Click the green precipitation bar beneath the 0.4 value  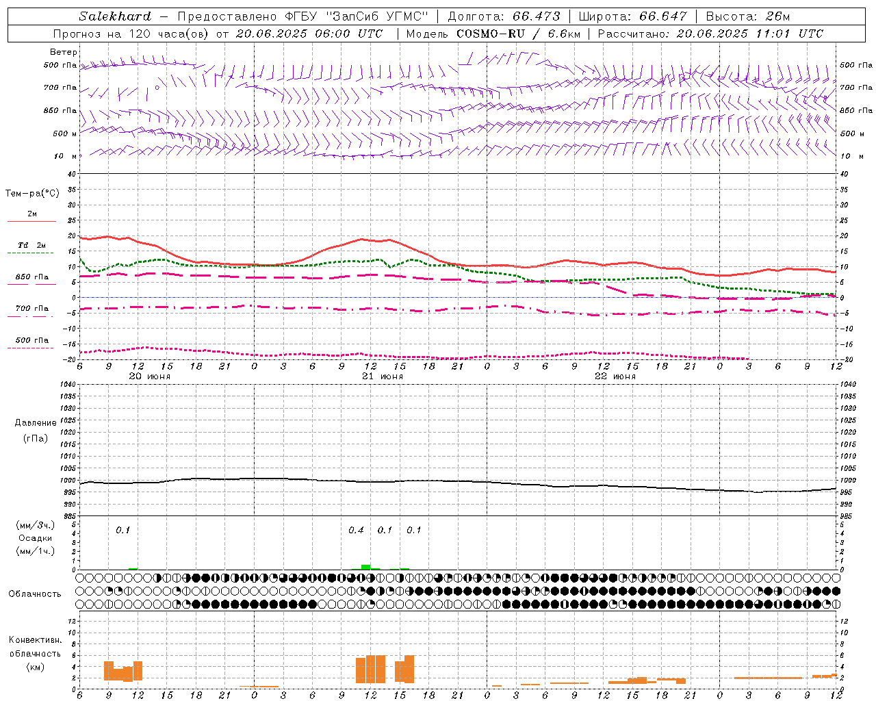coord(366,567)
